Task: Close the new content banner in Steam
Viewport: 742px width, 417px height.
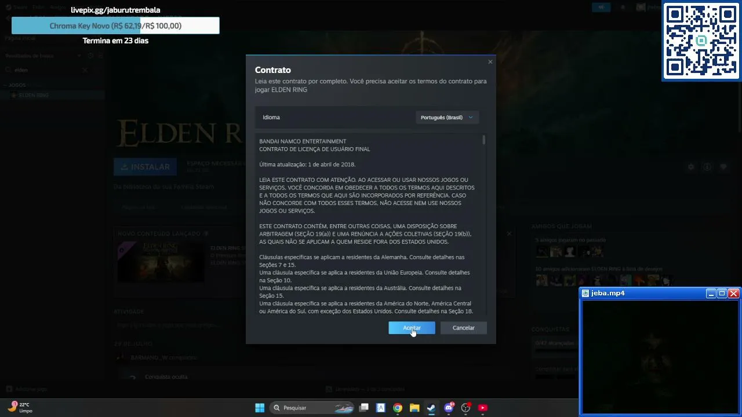Action: 509,233
